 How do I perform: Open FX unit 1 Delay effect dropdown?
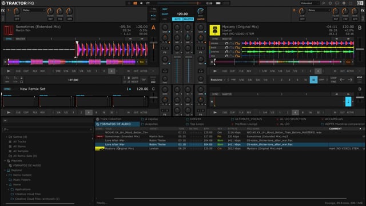[x=34, y=10]
